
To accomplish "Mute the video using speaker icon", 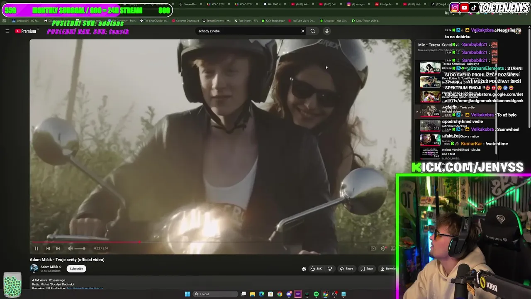I will (70, 248).
